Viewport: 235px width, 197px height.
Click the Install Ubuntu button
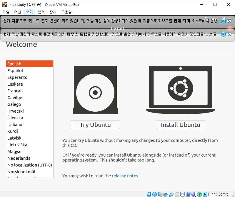(x=181, y=125)
